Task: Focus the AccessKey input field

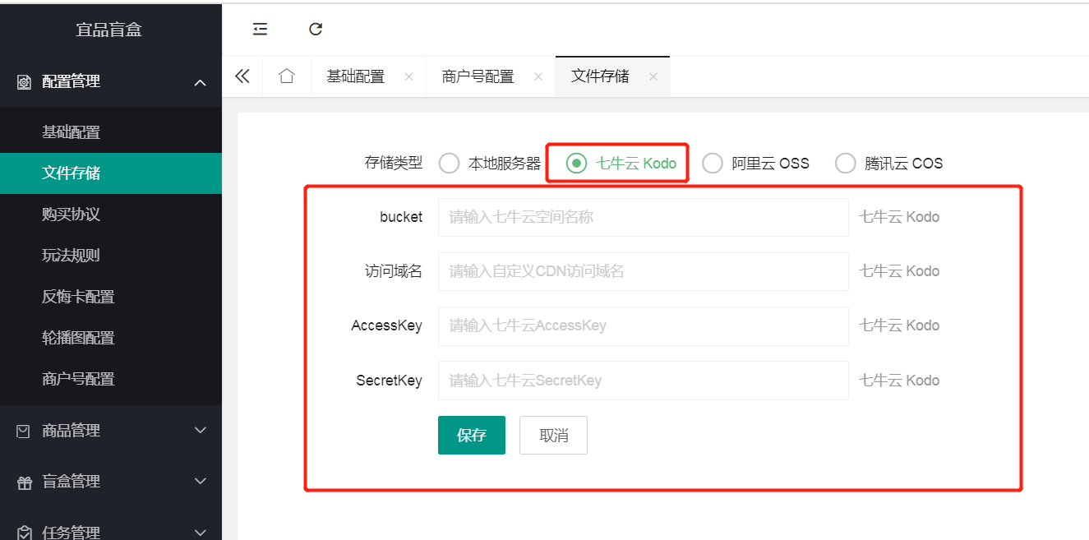Action: coord(644,326)
